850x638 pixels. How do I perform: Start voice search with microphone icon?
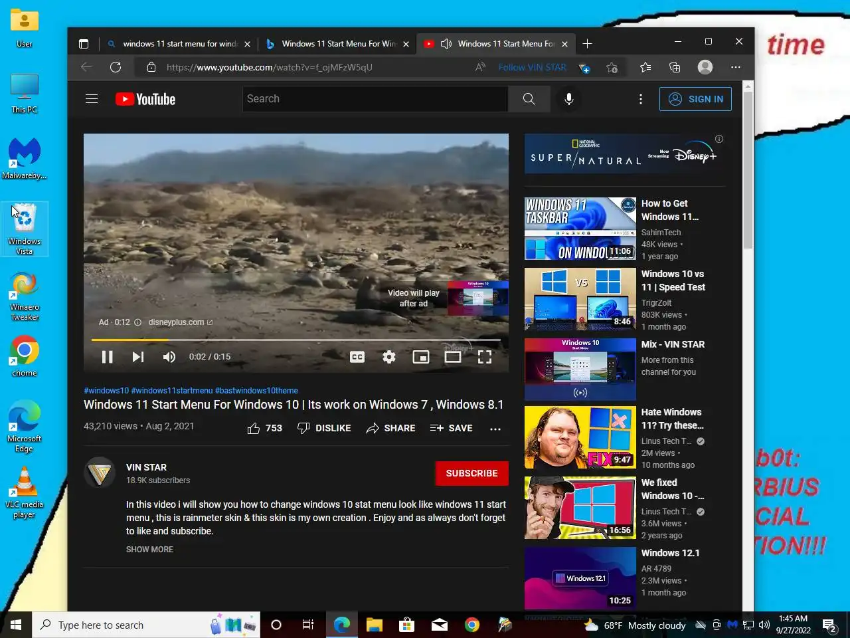569,99
